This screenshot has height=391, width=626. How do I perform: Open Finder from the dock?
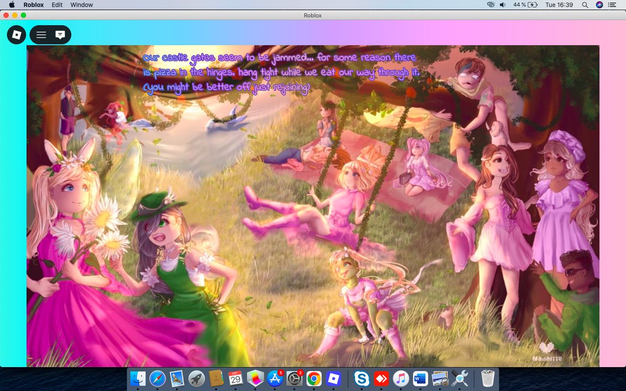(139, 379)
